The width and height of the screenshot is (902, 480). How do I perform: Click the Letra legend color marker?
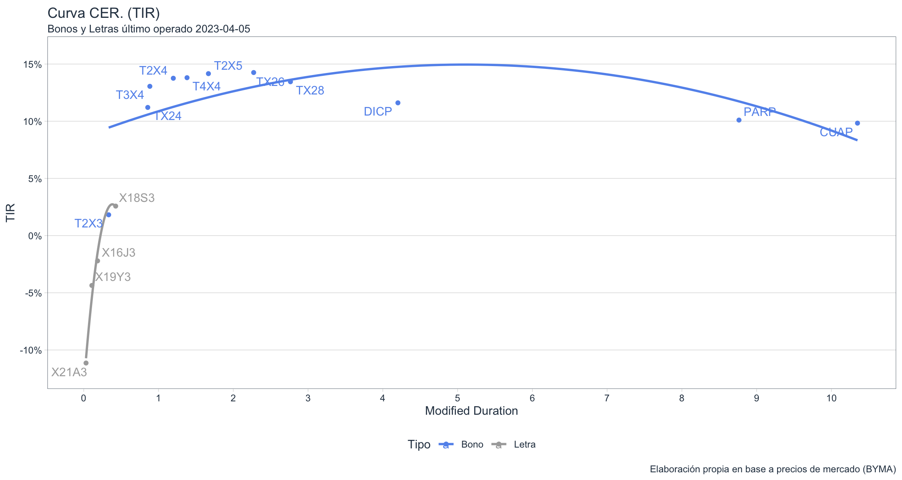point(498,445)
